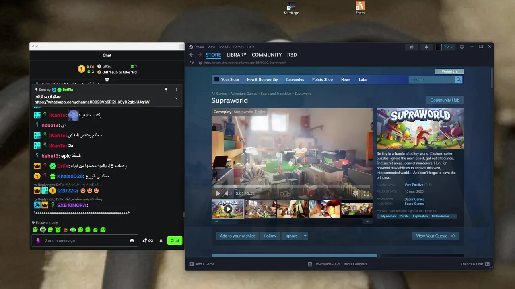515x289 pixels.
Task: Open the Games menu
Action: [x=239, y=47]
